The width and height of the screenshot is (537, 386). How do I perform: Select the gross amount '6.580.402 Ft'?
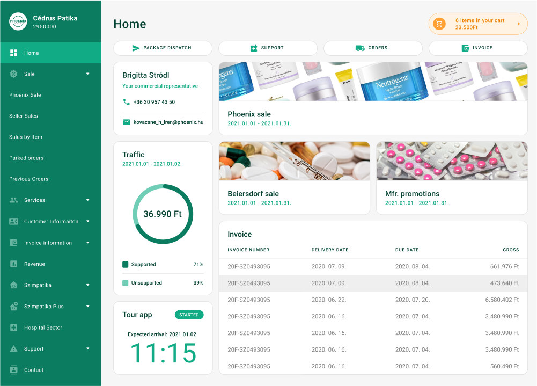point(502,300)
